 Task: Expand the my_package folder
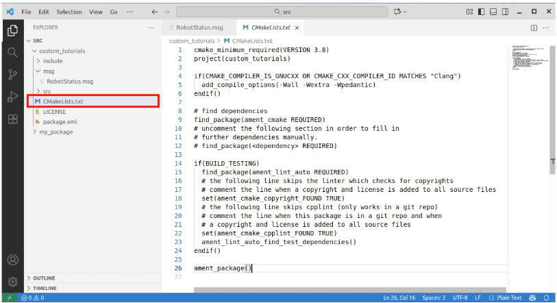55,132
